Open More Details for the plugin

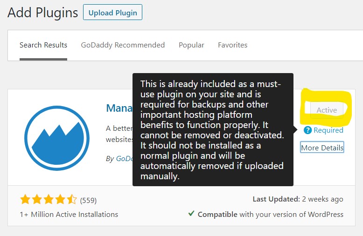(x=322, y=148)
